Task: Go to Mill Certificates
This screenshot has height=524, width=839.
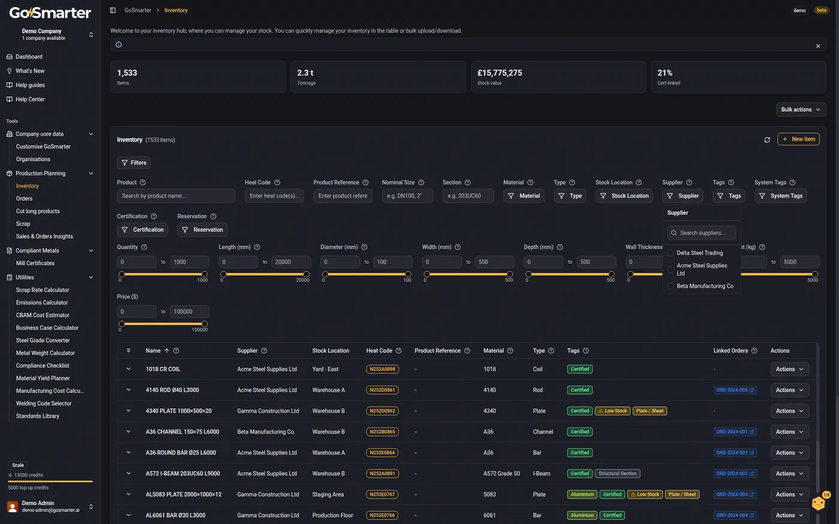Action: tap(35, 263)
